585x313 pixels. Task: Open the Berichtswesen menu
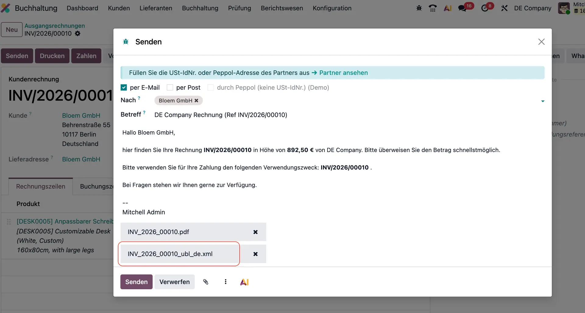[282, 8]
